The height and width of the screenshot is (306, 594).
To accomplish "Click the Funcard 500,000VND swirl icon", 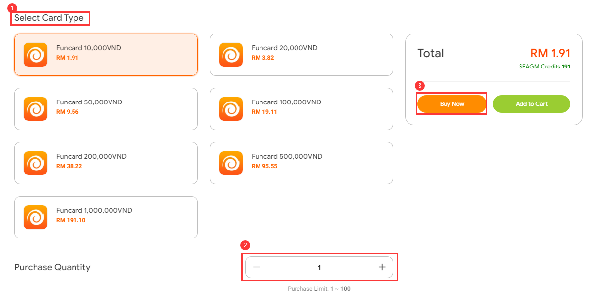I will (x=231, y=163).
